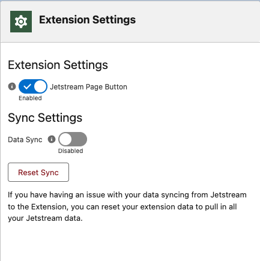The width and height of the screenshot is (260, 261).
Task: Enable the Data Sync toggle
Action: tap(73, 139)
